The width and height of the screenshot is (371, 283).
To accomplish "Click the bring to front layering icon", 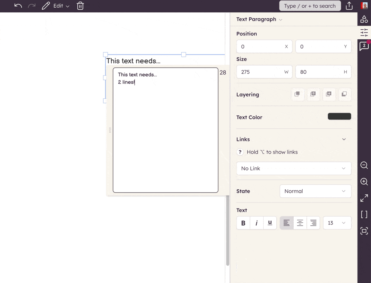I will pyautogui.click(x=297, y=94).
